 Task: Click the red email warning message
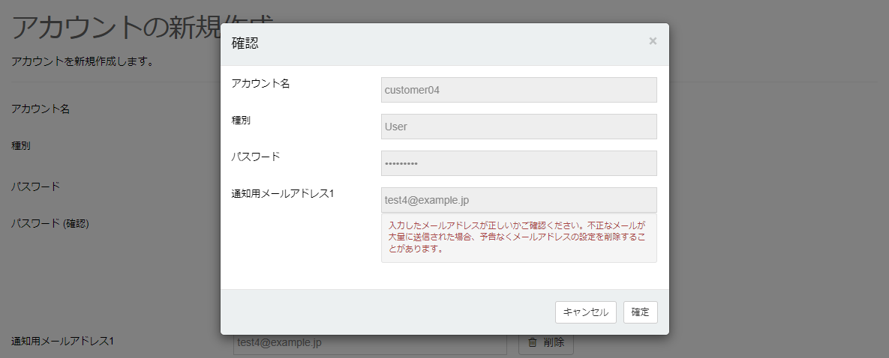click(518, 237)
